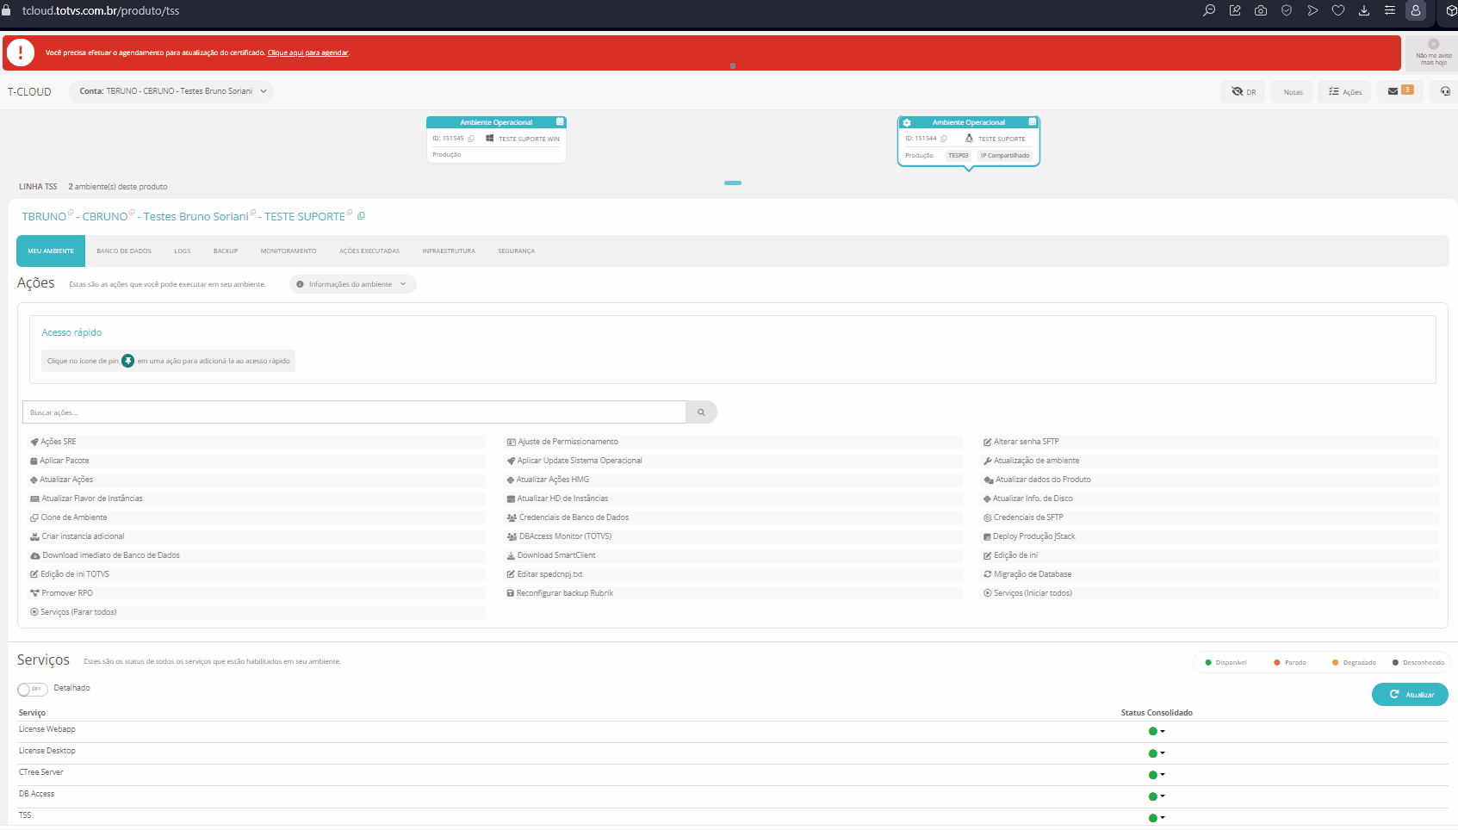1458x830 pixels.
Task: Toggle DR visibility button
Action: (x=1243, y=91)
